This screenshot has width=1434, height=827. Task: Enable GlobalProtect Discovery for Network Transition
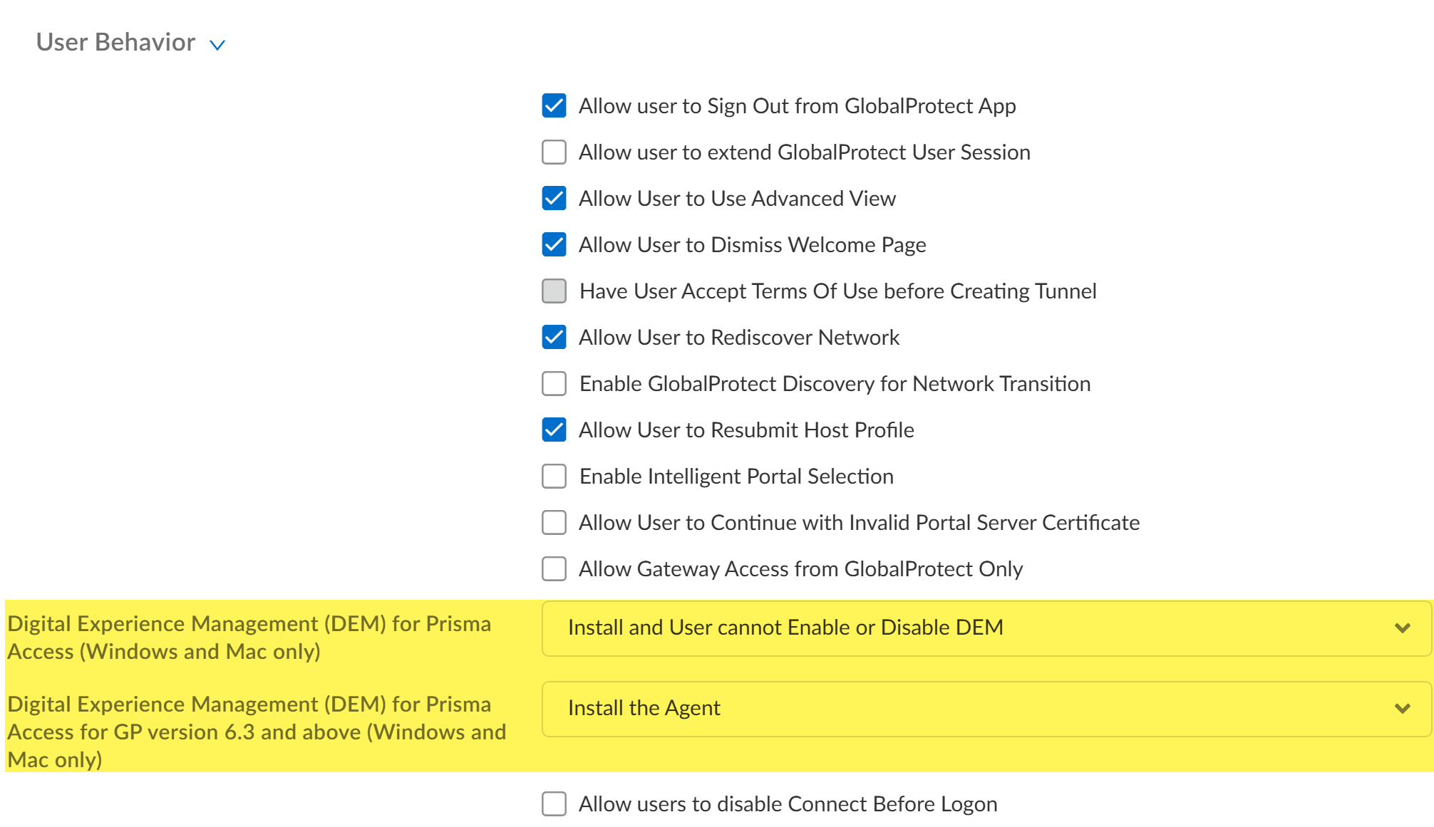coord(554,383)
